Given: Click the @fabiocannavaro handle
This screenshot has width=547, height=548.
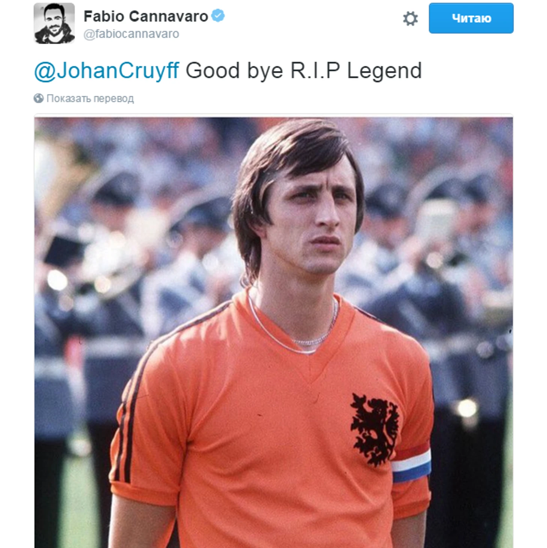Looking at the screenshot, I should 131,34.
